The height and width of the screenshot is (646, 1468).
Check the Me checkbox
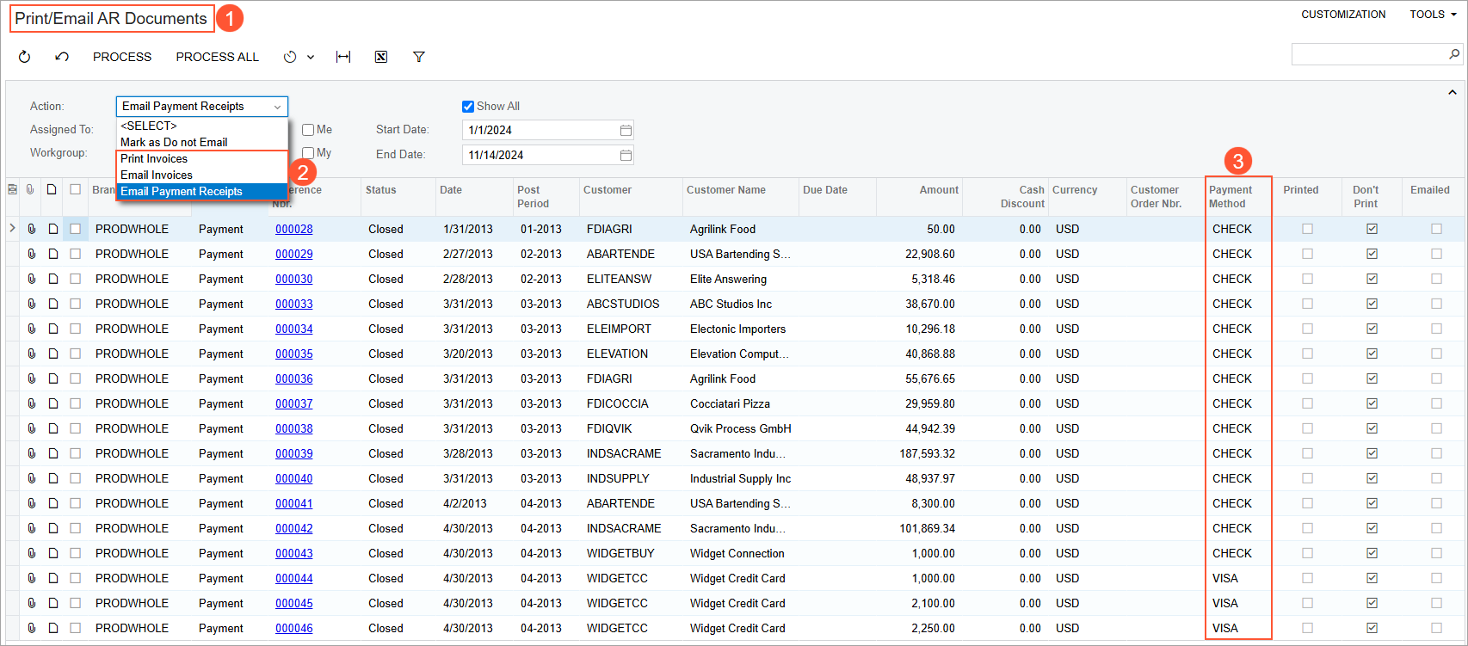click(x=308, y=130)
